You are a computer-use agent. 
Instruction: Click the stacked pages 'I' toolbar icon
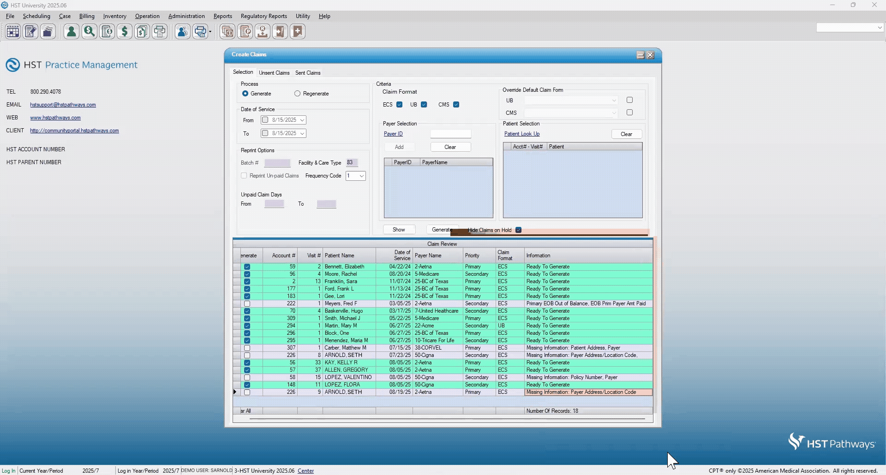(x=227, y=32)
